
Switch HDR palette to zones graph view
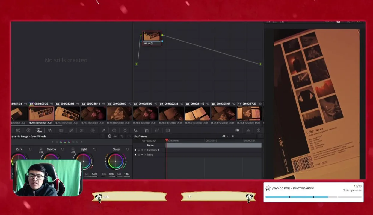pyautogui.click(x=115, y=136)
